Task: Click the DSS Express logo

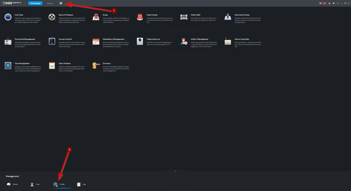Action: (12, 3)
